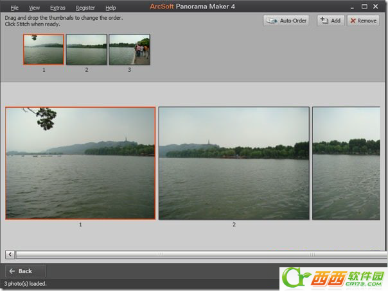Click the 'Drag and drop the thumbnails' instruction text
Screen dimensions: 388x291
tap(64, 18)
